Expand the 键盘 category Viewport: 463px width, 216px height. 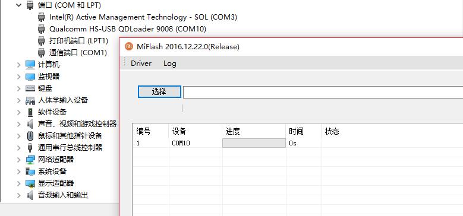[19, 88]
